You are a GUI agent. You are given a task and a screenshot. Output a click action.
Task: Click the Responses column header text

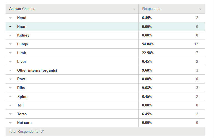(x=151, y=9)
